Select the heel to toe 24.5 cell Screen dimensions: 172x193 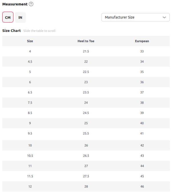pyautogui.click(x=86, y=113)
